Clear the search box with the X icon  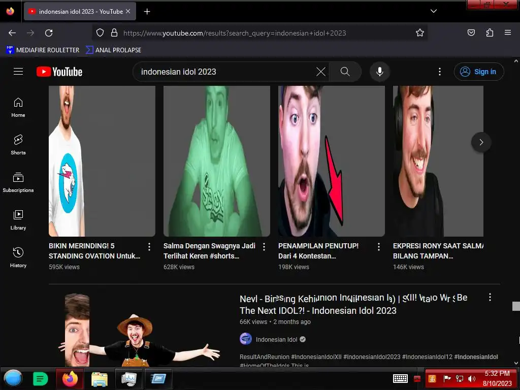pos(321,72)
